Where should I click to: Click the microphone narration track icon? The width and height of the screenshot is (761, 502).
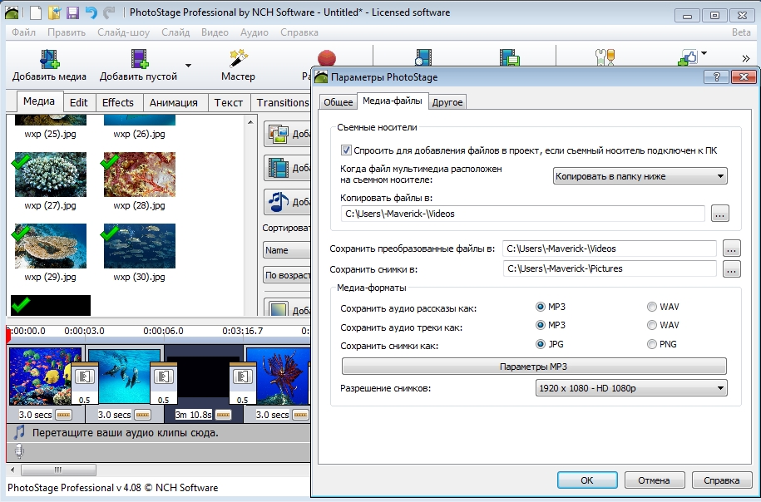pyautogui.click(x=19, y=451)
